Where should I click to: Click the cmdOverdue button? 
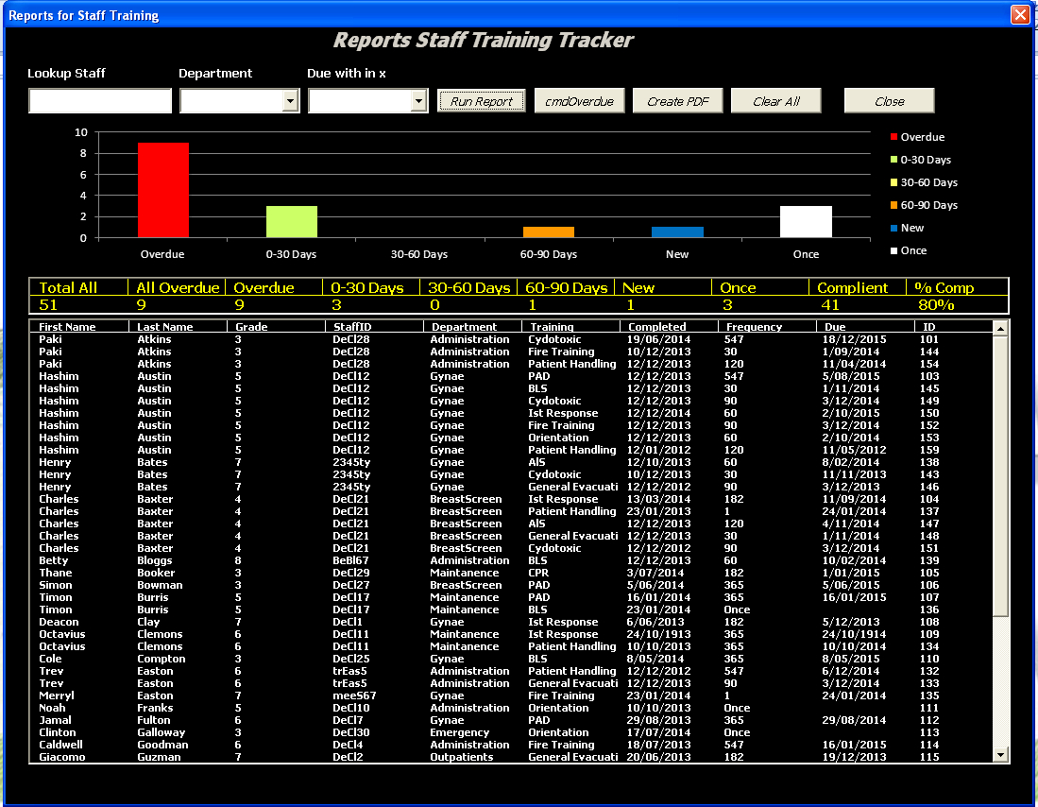pos(579,100)
